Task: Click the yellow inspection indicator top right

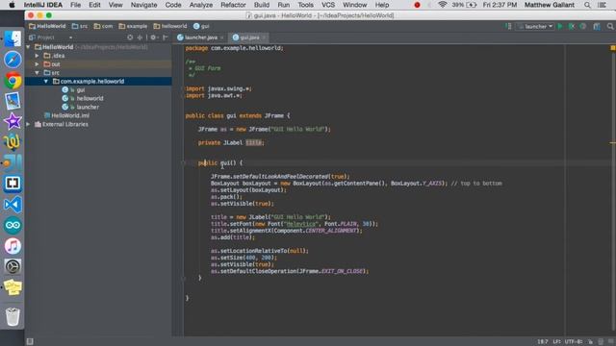Action: [612, 48]
